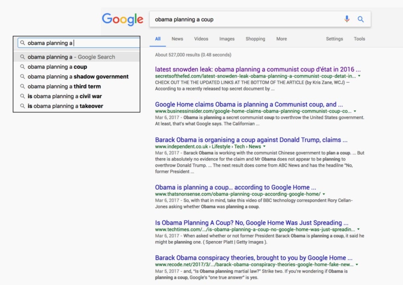The image size is (403, 285).
Task: Open 'Barack Obama is organising a coup' result
Action: [251, 140]
